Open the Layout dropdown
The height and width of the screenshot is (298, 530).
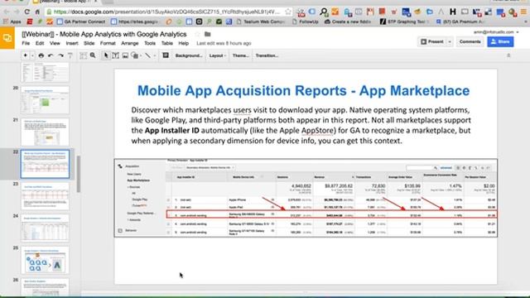(217, 55)
